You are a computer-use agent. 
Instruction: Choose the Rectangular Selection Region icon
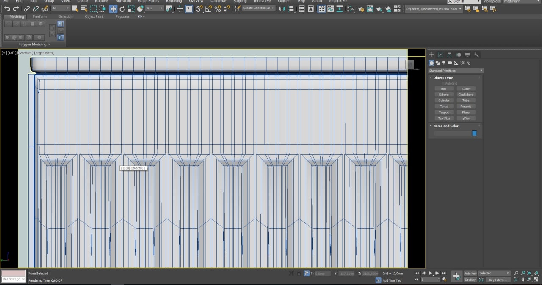point(94,9)
